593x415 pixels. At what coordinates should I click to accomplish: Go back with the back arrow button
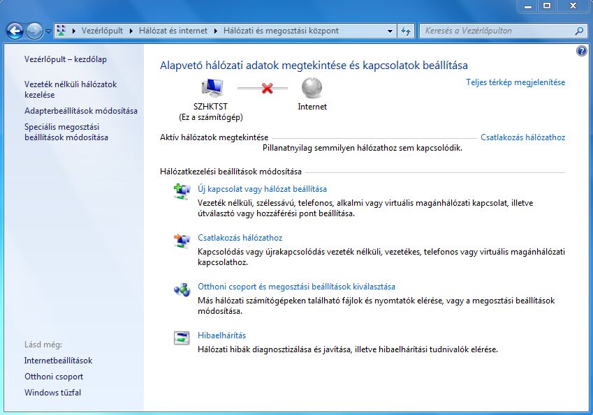point(15,31)
